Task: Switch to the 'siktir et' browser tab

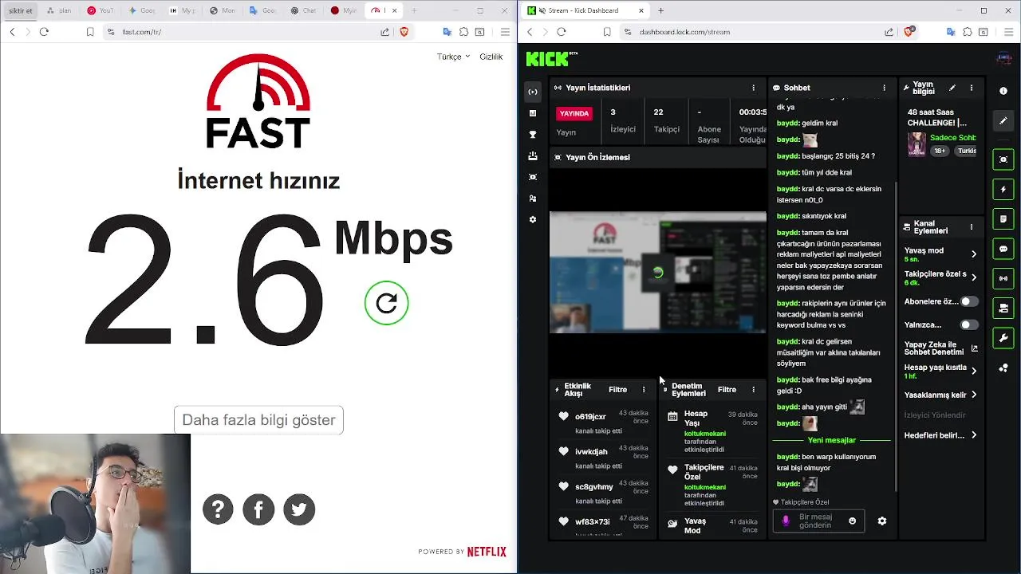Action: pos(20,10)
